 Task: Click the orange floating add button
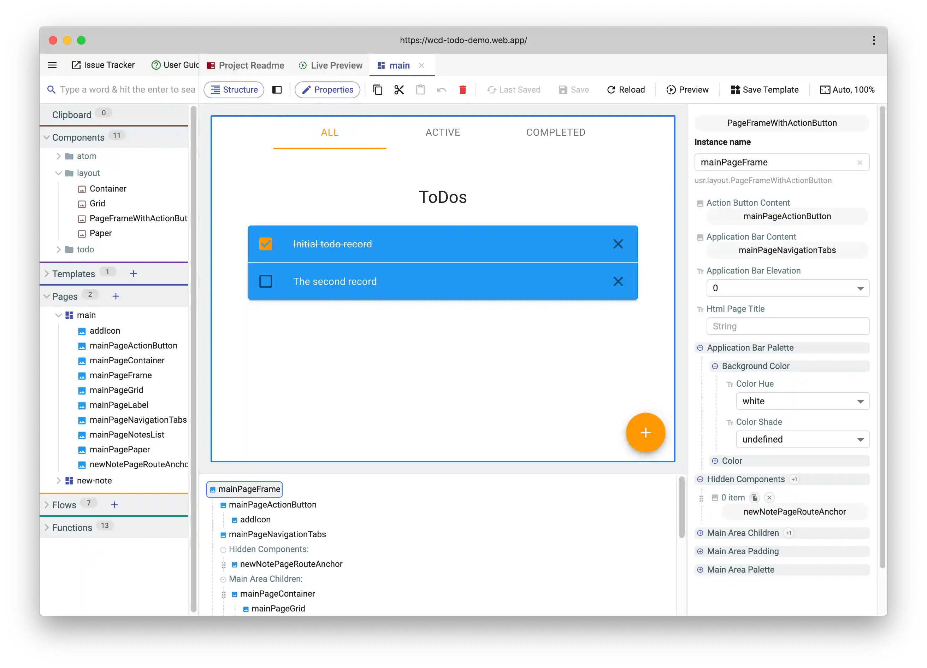pyautogui.click(x=645, y=433)
